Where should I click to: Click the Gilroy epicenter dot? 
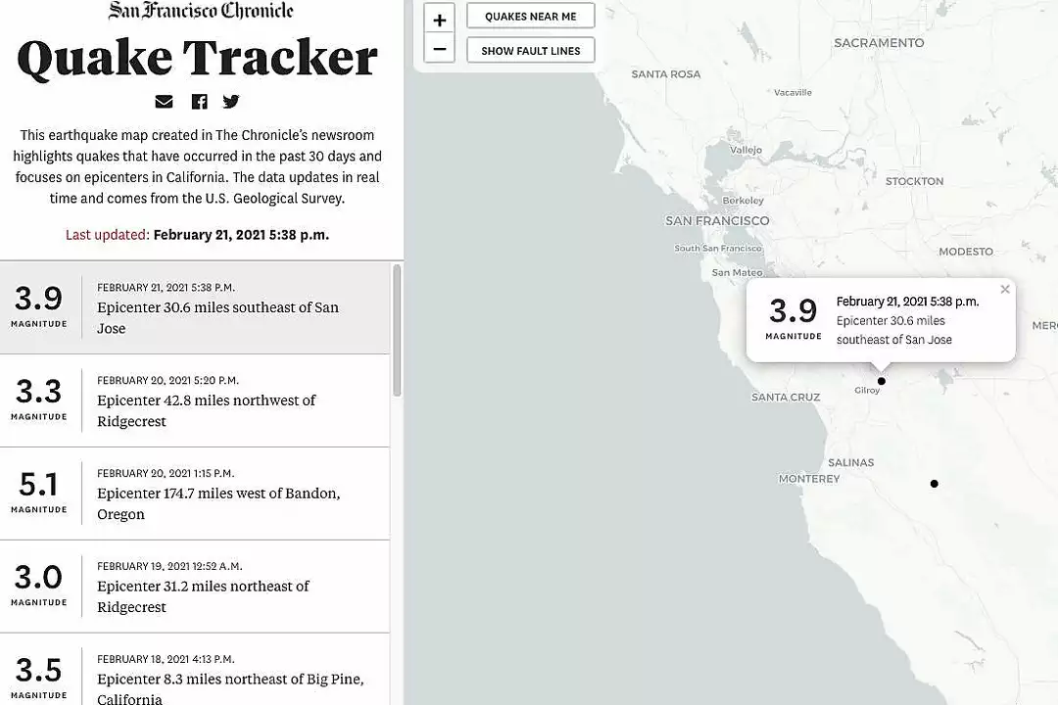pyautogui.click(x=882, y=381)
